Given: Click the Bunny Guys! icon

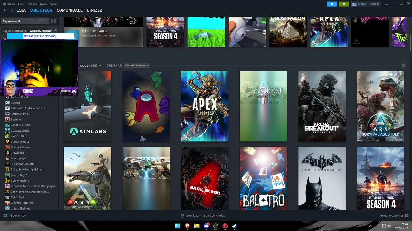Looking at the screenshot, I should pos(7,175).
